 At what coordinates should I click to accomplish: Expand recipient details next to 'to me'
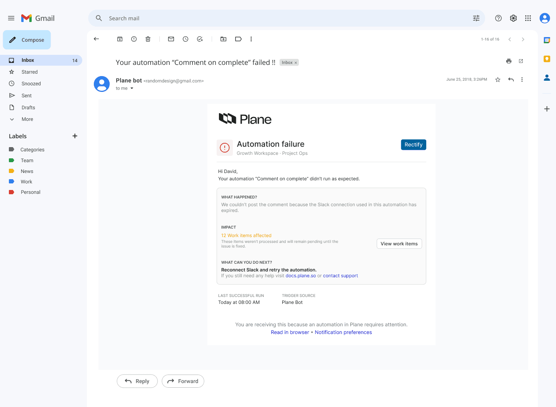click(x=132, y=88)
